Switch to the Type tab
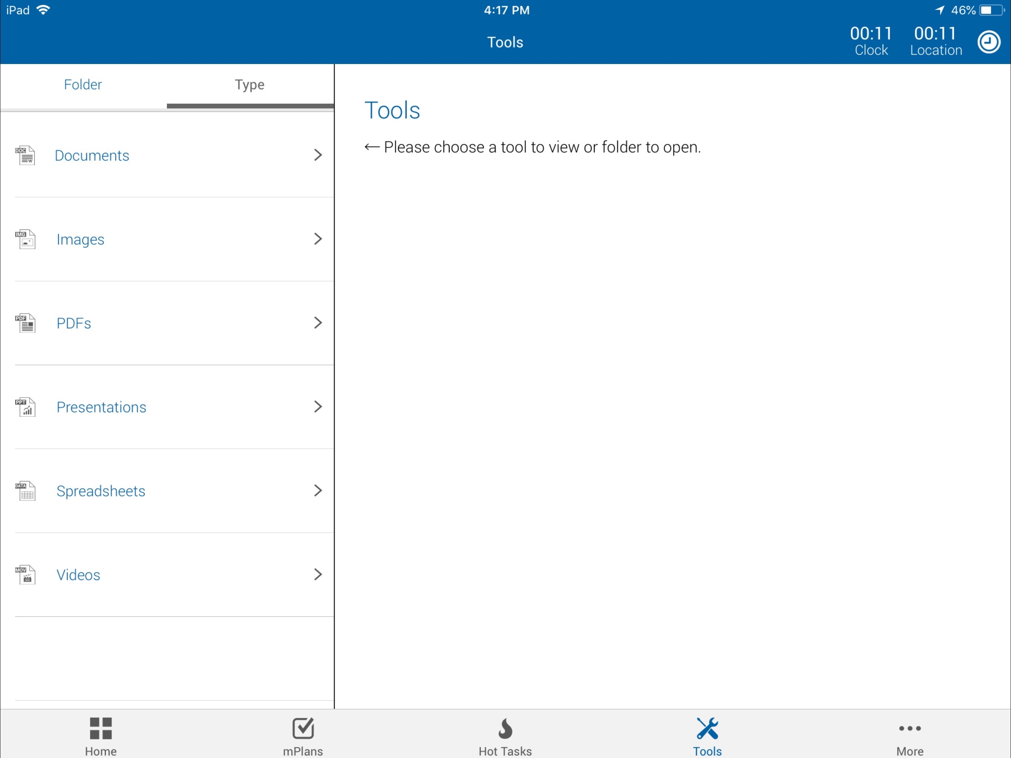The width and height of the screenshot is (1011, 758). 250,85
